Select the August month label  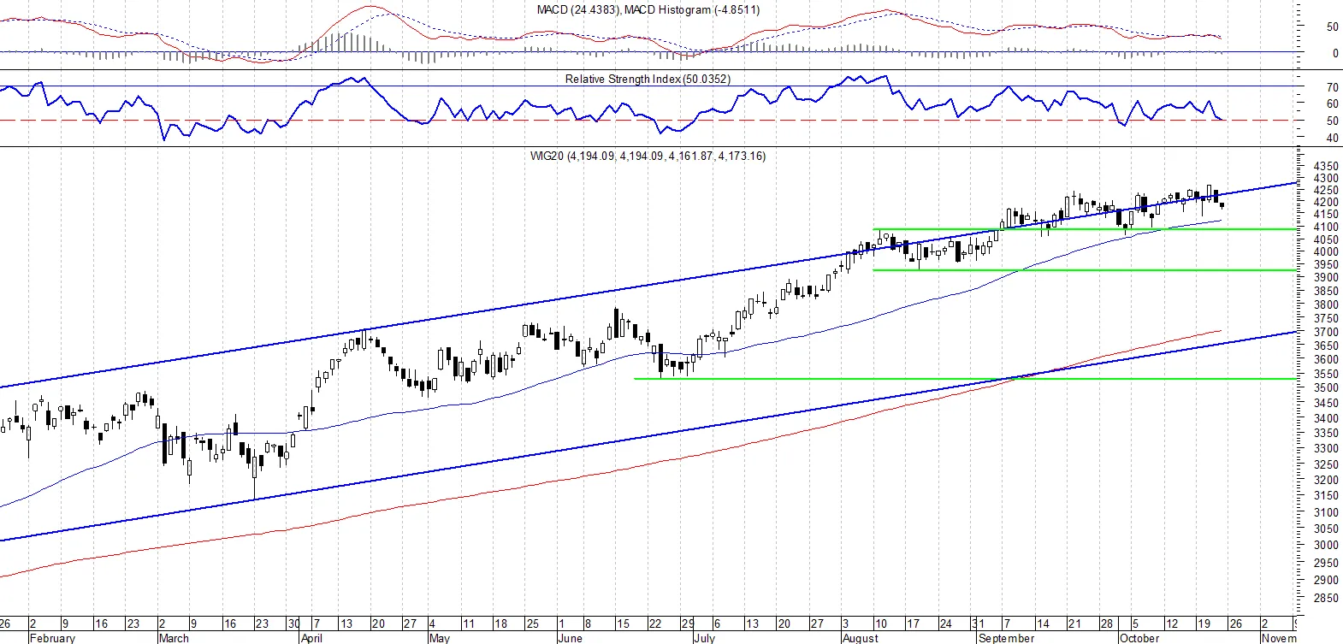pos(860,638)
